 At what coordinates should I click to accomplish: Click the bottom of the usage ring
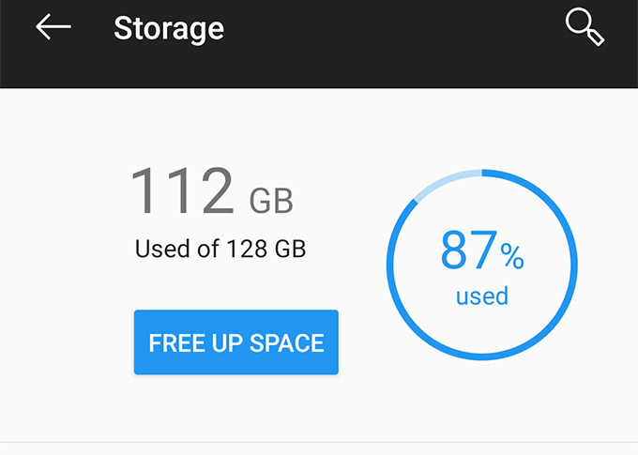481,357
